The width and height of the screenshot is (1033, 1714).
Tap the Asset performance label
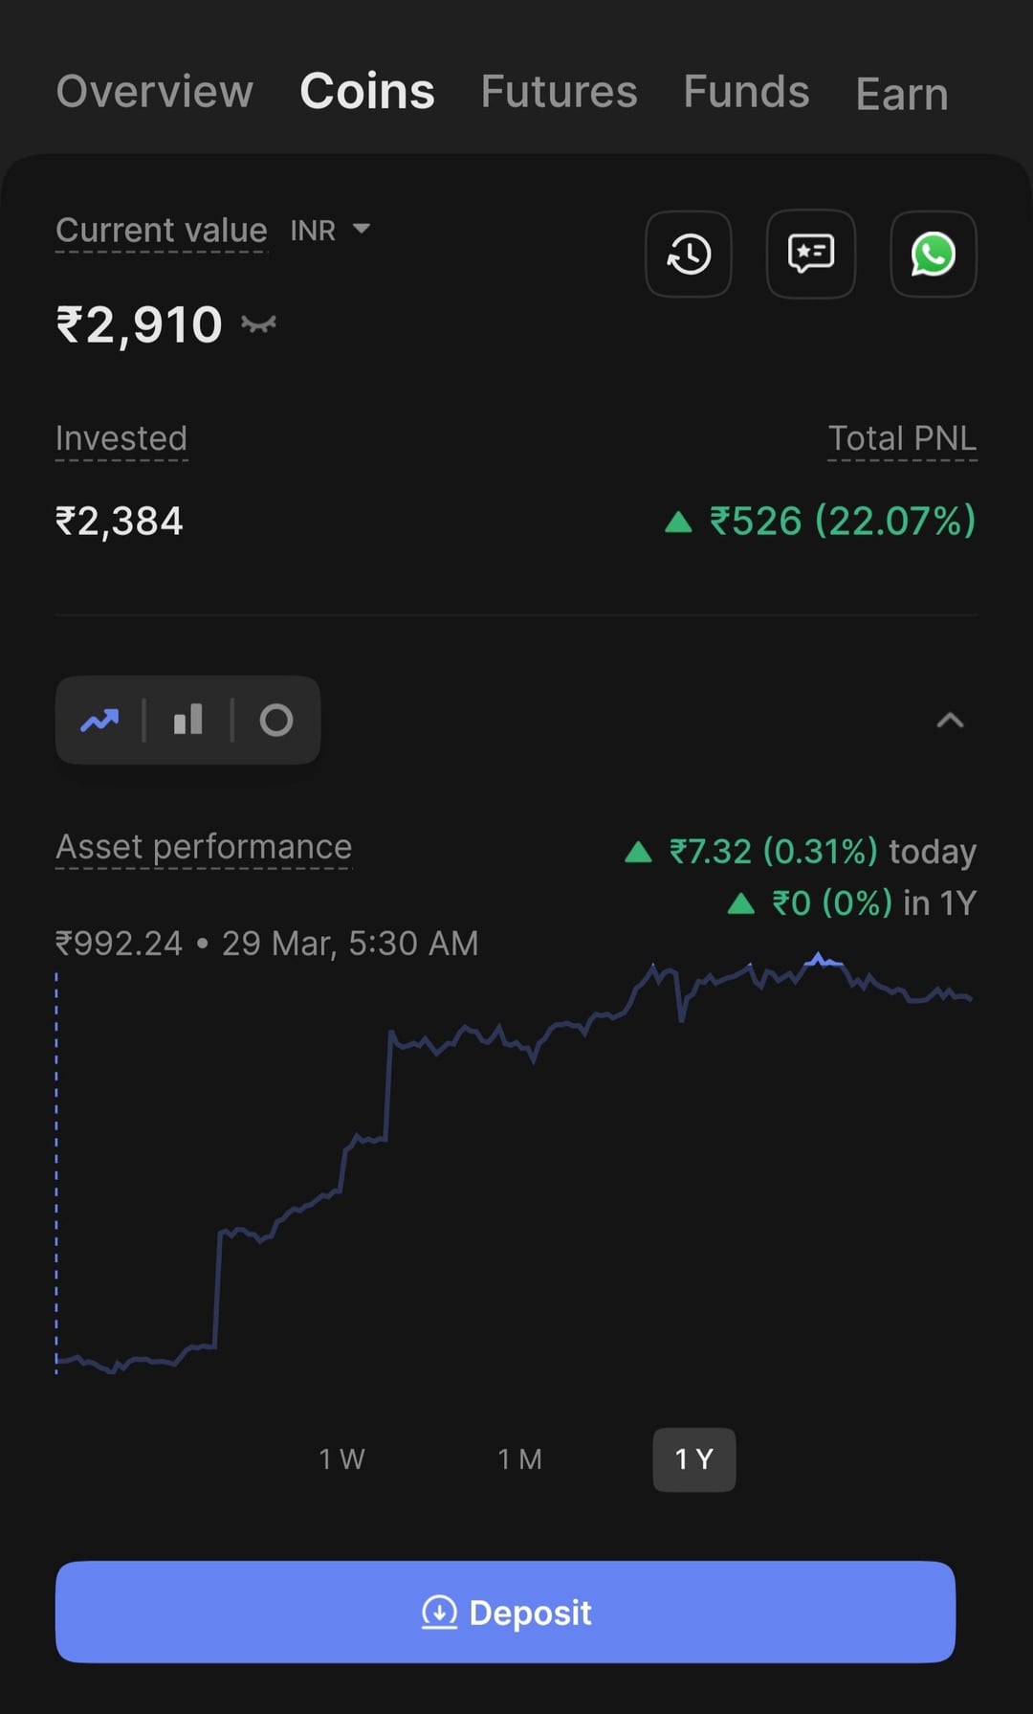pyautogui.click(x=204, y=847)
